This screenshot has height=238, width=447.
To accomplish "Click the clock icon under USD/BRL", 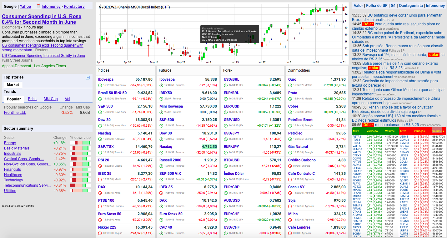I will point(226,85).
